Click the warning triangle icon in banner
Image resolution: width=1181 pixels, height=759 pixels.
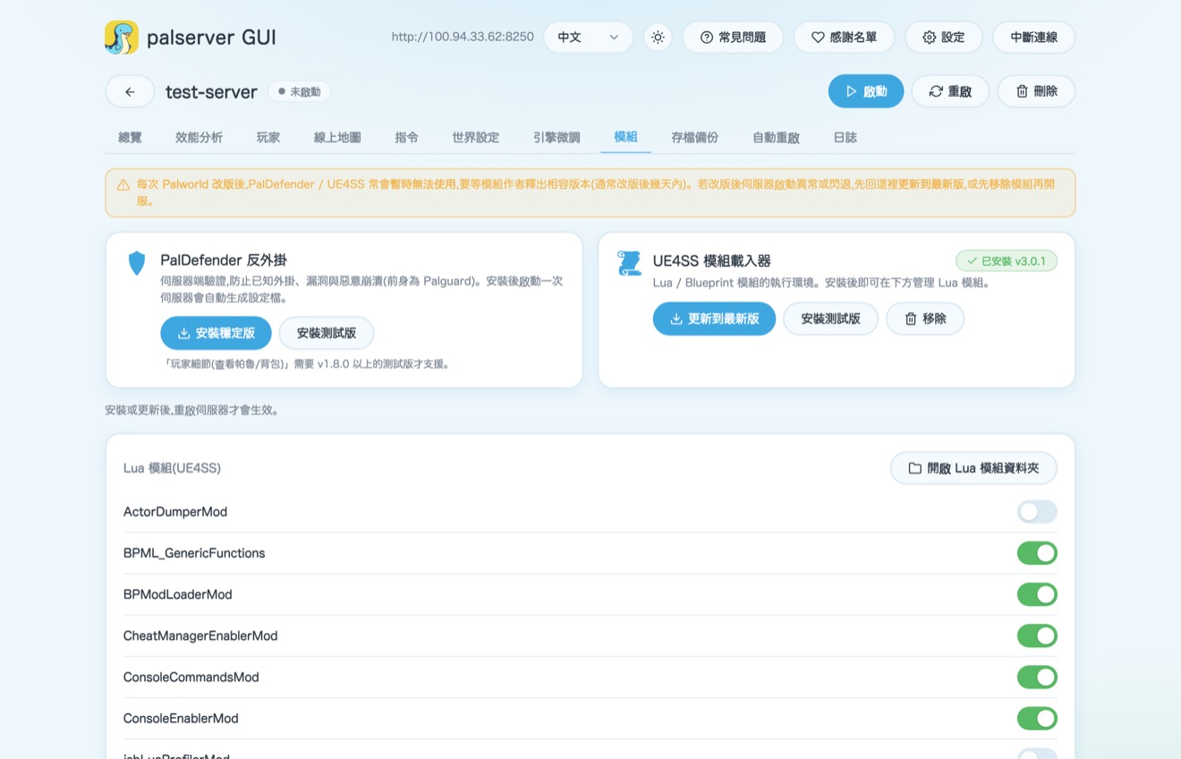[x=123, y=184]
